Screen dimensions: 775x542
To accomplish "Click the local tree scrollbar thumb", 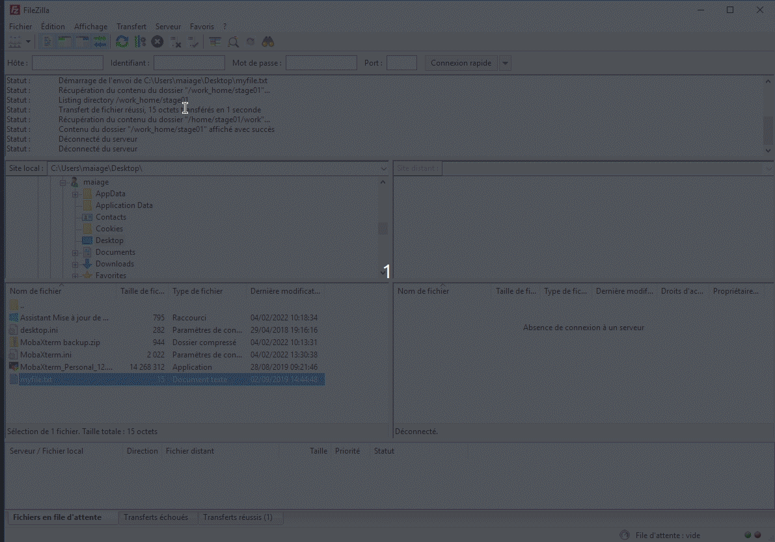I will point(383,228).
